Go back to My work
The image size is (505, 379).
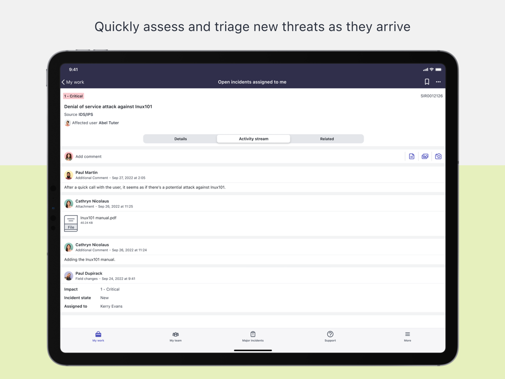click(73, 82)
